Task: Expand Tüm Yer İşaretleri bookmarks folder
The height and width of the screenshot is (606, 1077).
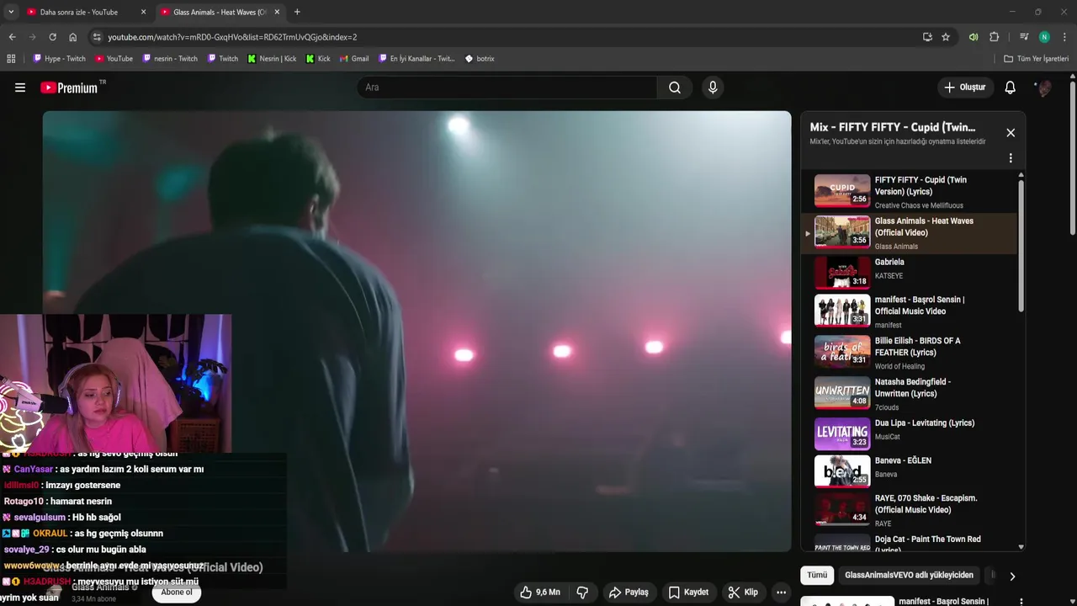Action: 1036,59
